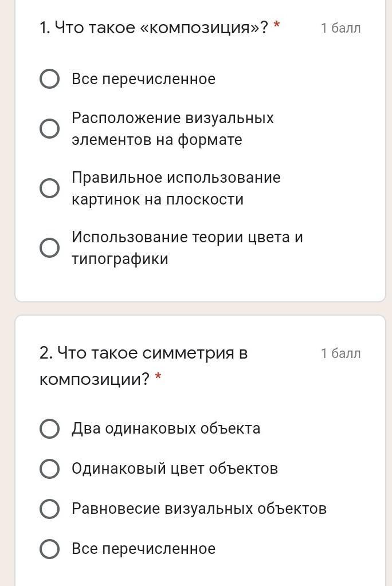
Task: Click label text «Равновесие визуальных объектов»
Action: pos(199,509)
